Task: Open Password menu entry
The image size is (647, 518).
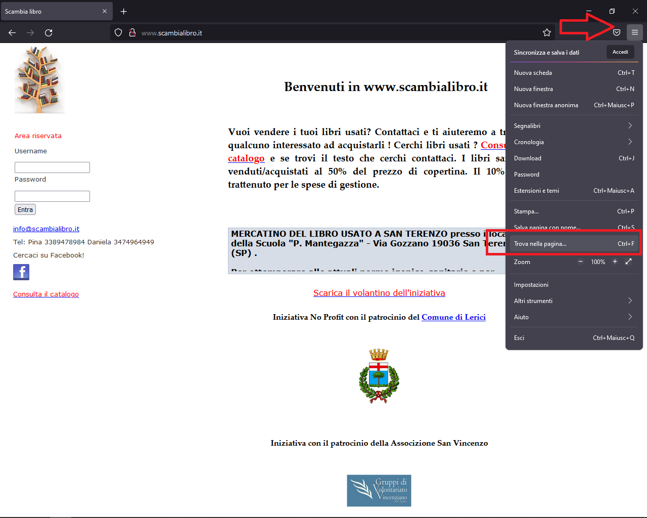Action: point(574,175)
